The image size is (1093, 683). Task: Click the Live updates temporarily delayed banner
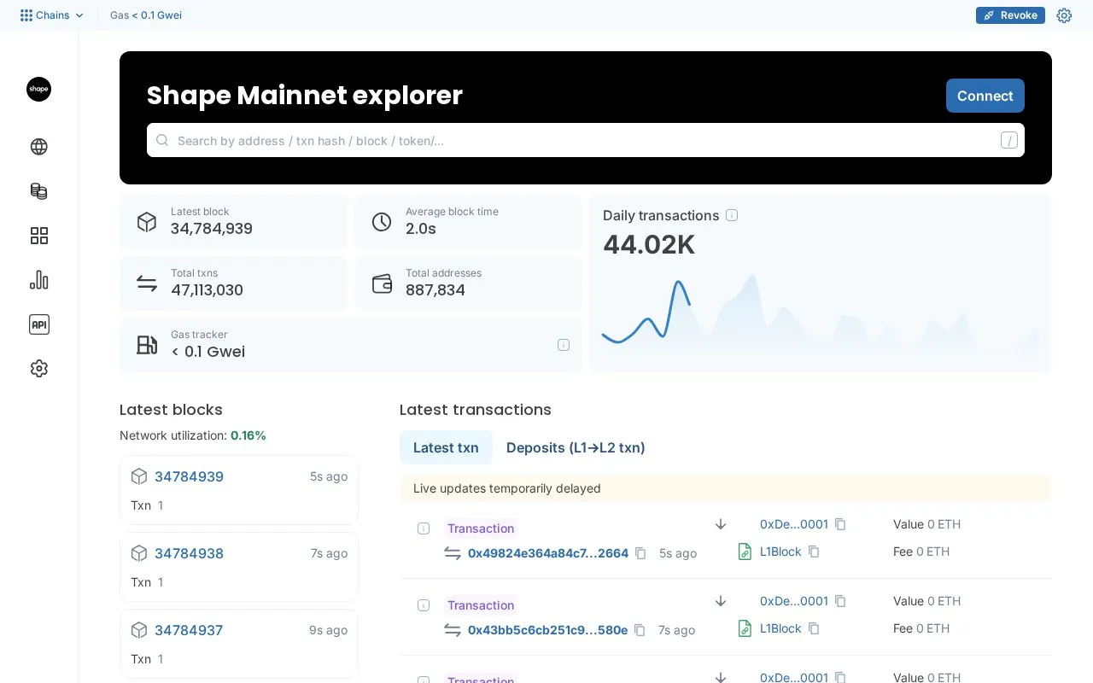coord(726,488)
